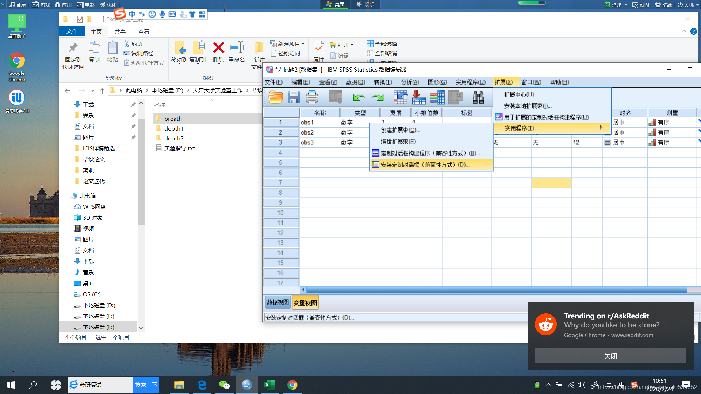Open Excel from the taskbar
The height and width of the screenshot is (394, 701).
pos(269,385)
